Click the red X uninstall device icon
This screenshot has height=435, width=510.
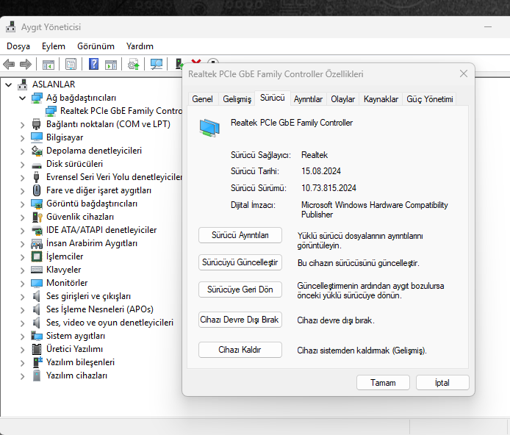[196, 62]
